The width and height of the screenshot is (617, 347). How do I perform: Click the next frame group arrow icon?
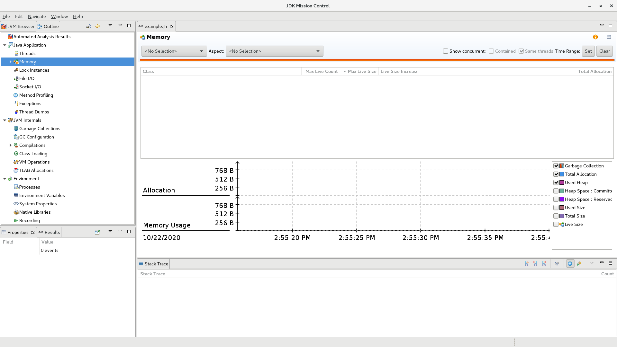click(544, 263)
